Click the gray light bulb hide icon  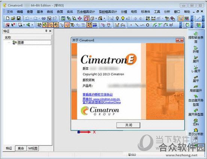click(x=117, y=18)
